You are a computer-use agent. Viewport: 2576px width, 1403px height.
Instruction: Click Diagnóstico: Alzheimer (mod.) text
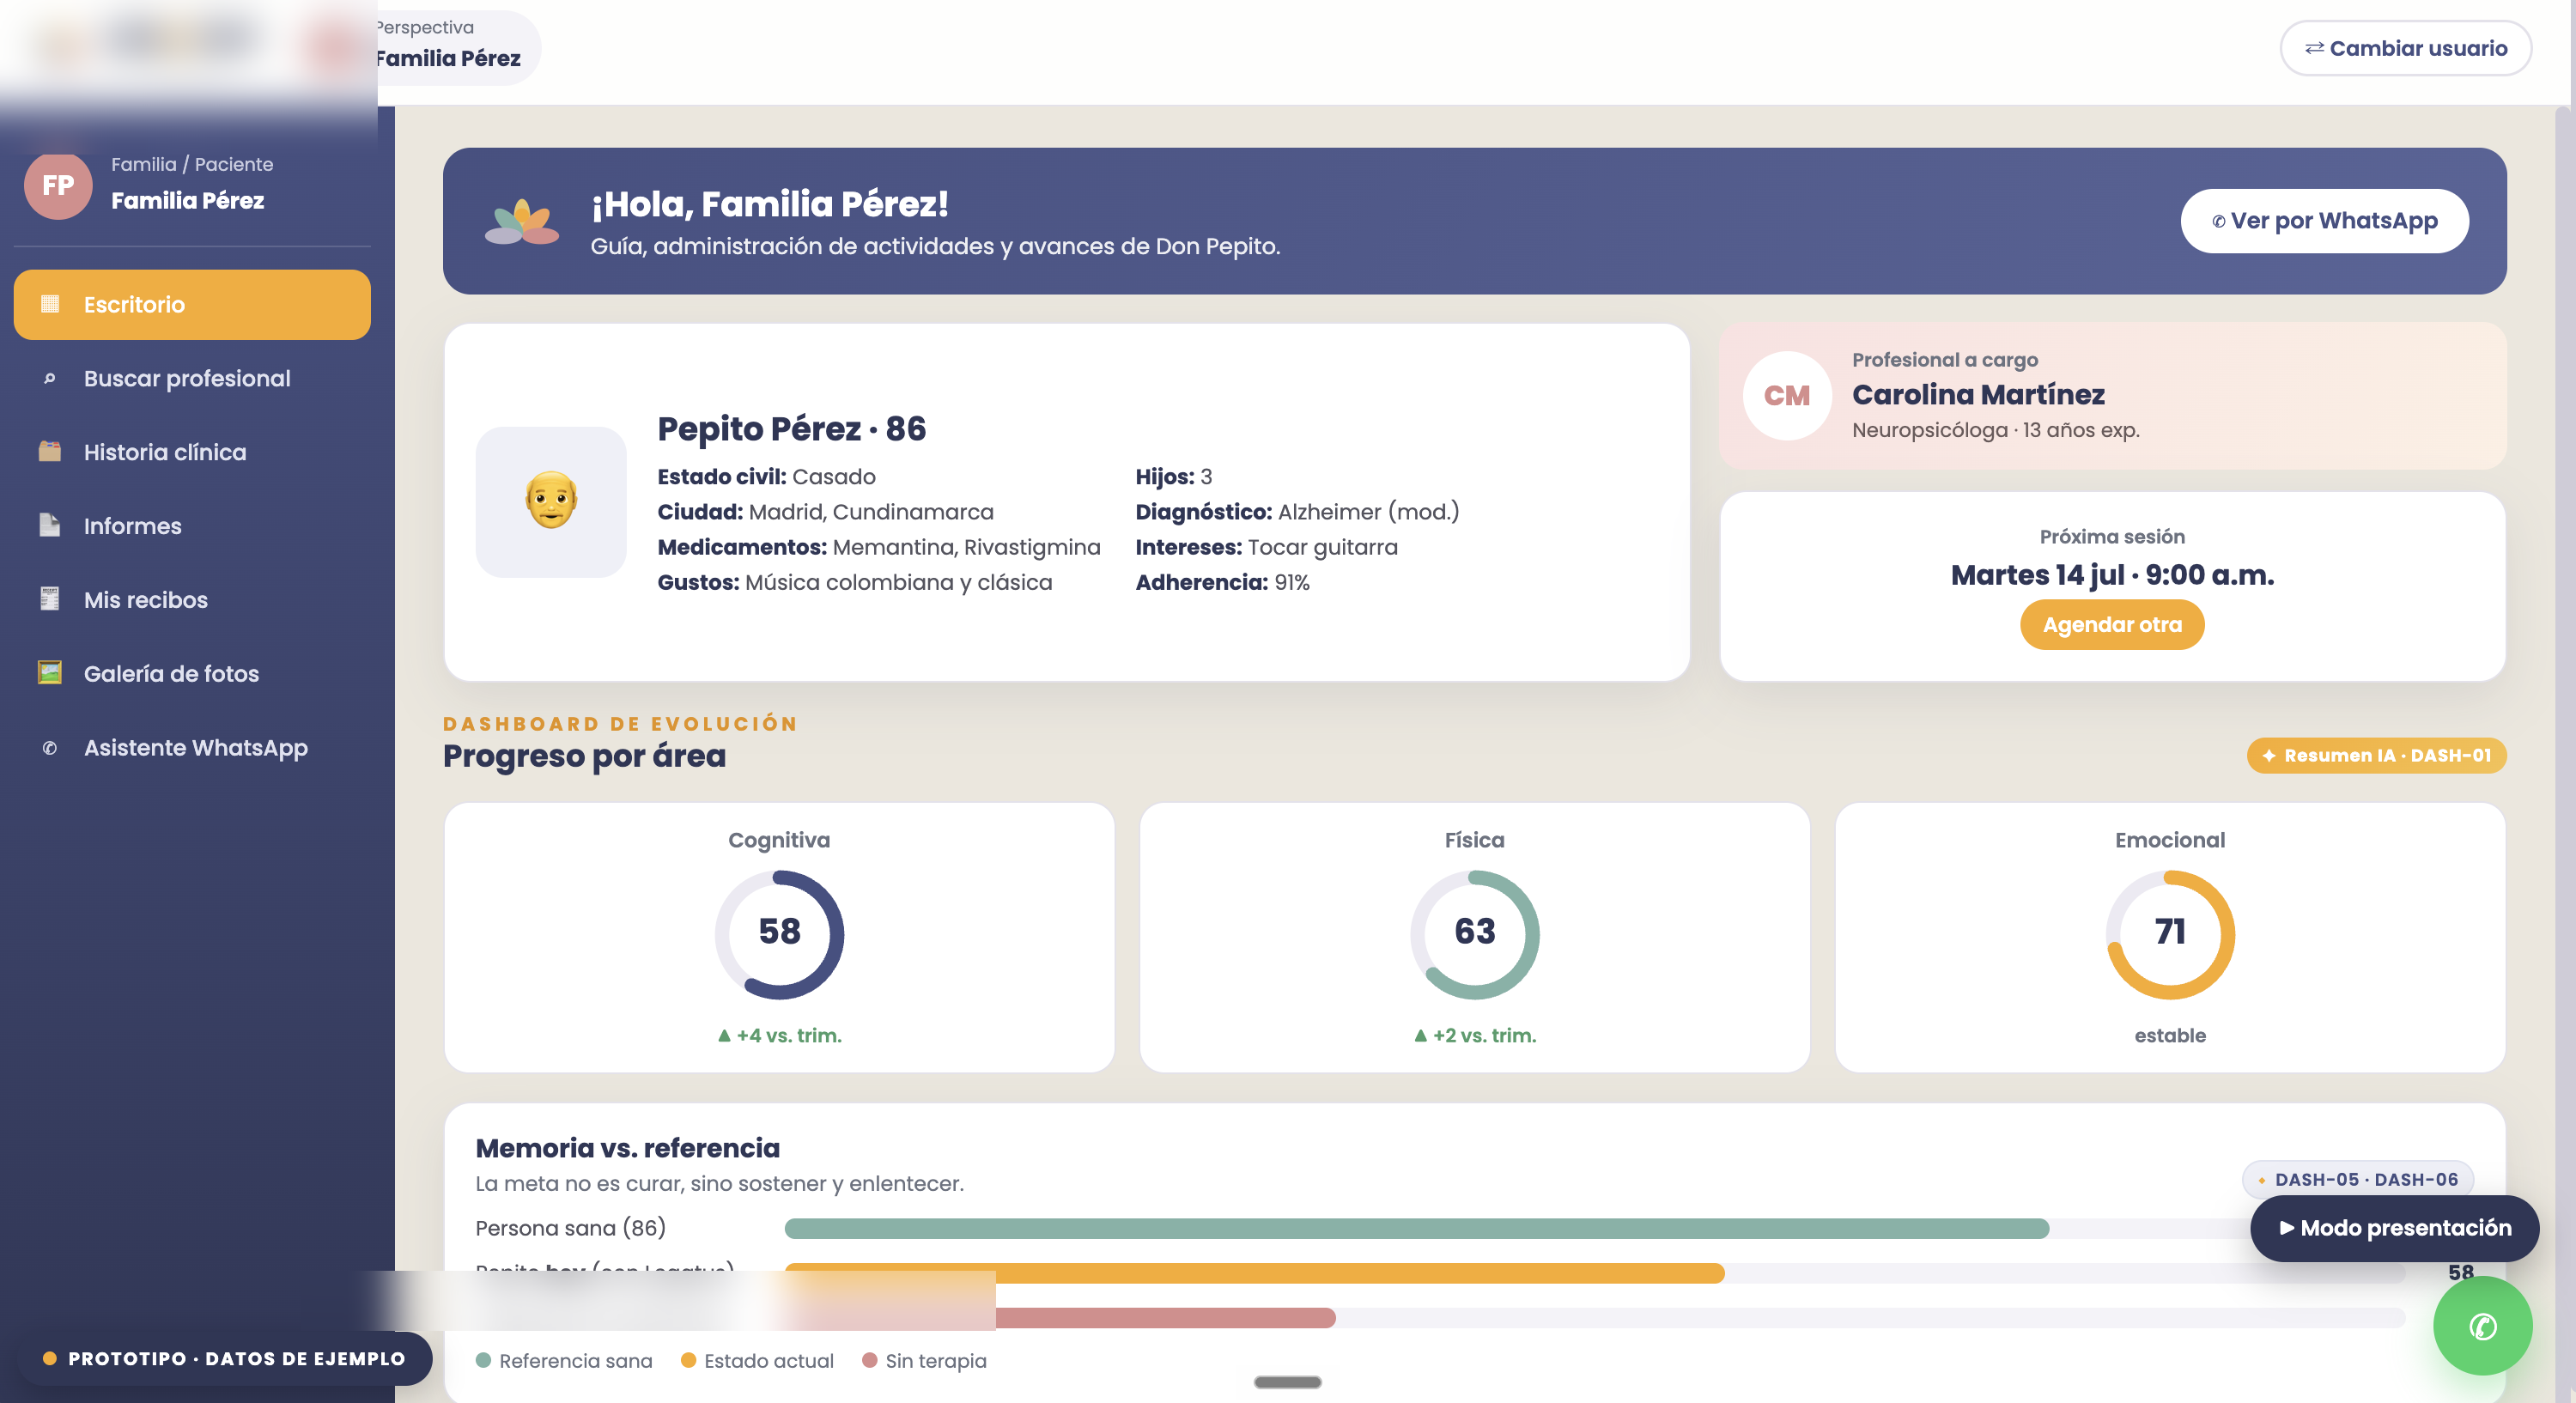coord(1297,512)
